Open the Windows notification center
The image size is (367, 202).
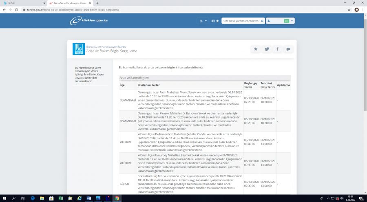tap(361, 198)
